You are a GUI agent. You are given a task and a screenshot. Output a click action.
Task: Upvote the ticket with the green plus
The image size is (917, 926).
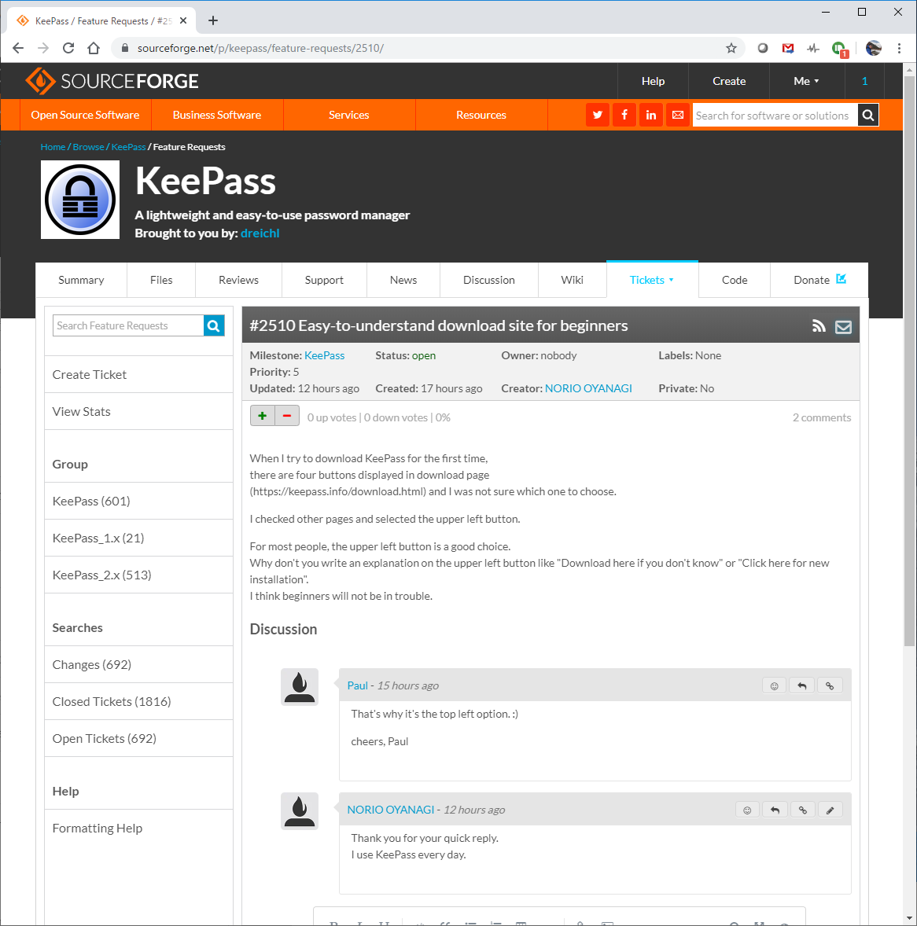pos(263,415)
